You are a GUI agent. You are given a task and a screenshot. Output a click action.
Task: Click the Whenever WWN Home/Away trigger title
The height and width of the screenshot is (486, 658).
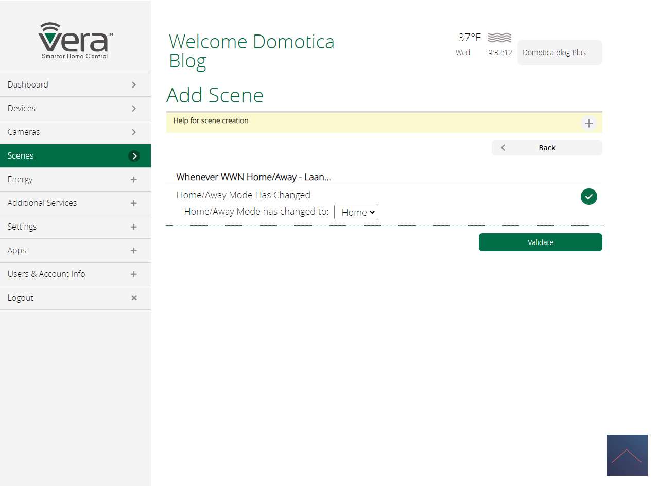coord(253,177)
